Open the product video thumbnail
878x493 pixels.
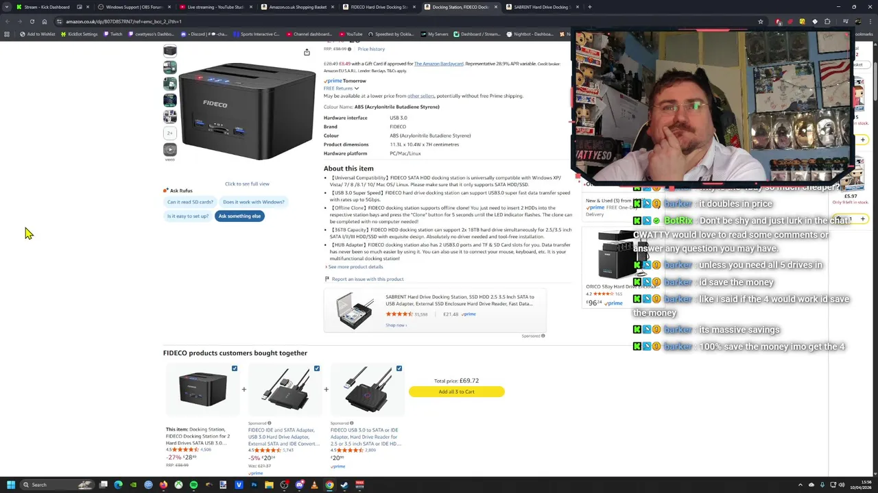170,150
